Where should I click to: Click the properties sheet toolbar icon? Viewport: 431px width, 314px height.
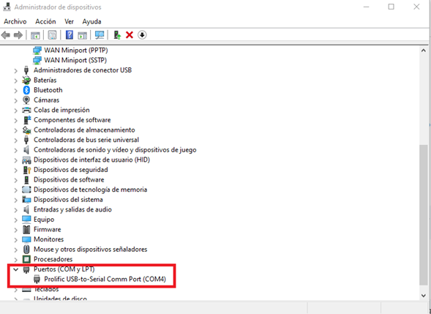[x=52, y=35]
